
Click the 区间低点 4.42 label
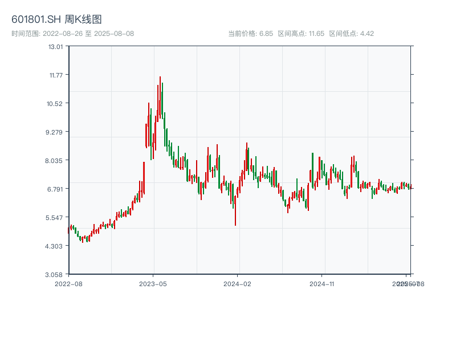pyautogui.click(x=352, y=34)
